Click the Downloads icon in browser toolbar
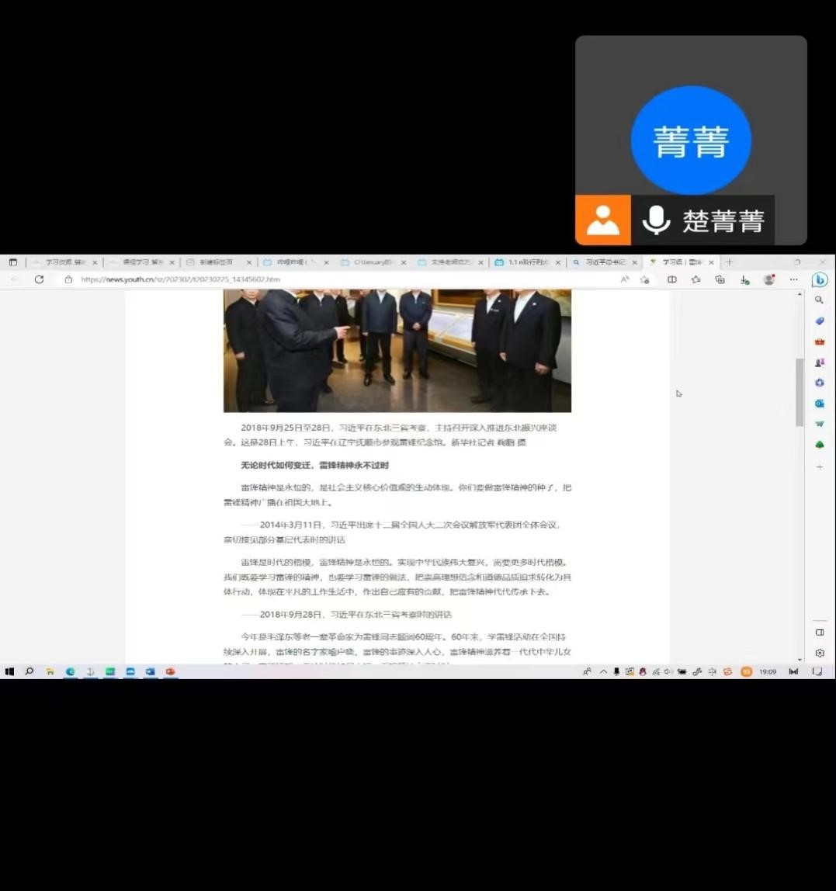The width and height of the screenshot is (836, 891). (744, 280)
